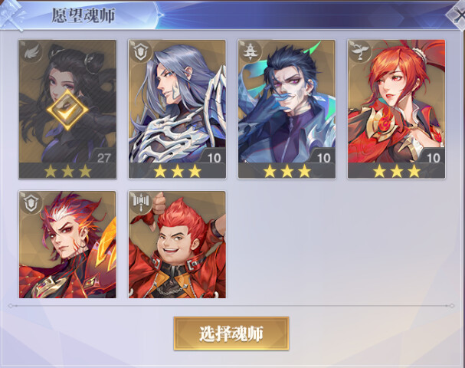
Task: Click the 选择魂师 confirm button
Action: pyautogui.click(x=231, y=333)
